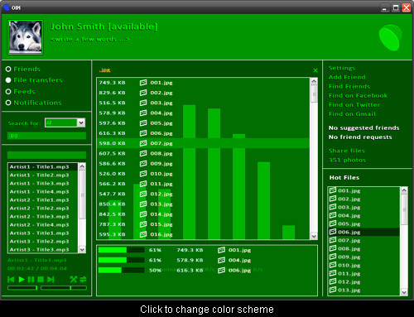Click the Add Friend link

pos(347,77)
